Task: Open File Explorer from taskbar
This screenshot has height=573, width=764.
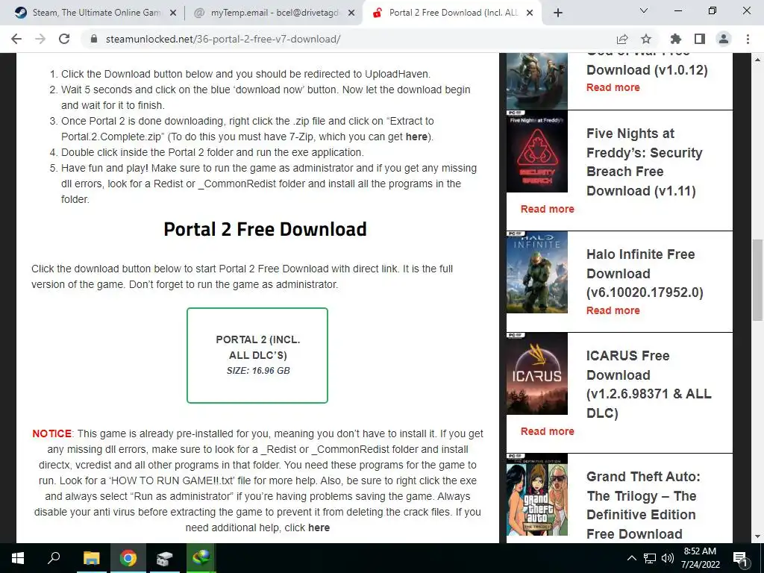Action: (x=91, y=558)
